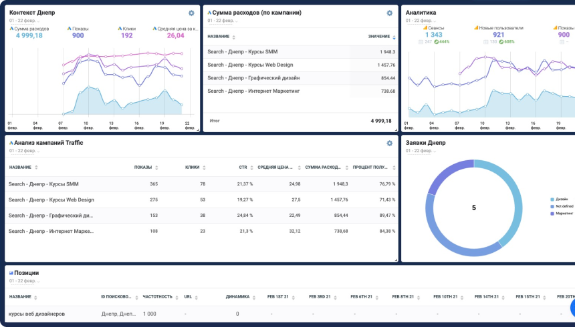Open settings gear of Контекст Днепр widget
The width and height of the screenshot is (575, 327).
pos(191,13)
